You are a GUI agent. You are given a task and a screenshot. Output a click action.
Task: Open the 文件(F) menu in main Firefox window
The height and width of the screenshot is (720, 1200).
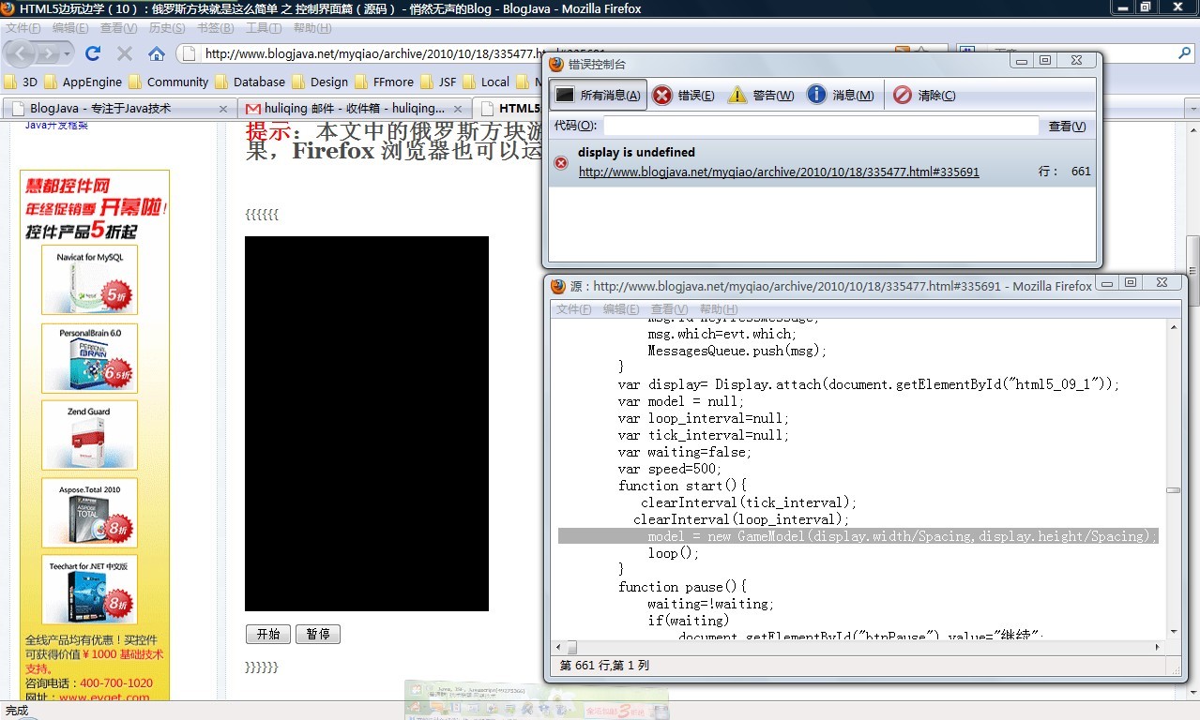tap(23, 28)
